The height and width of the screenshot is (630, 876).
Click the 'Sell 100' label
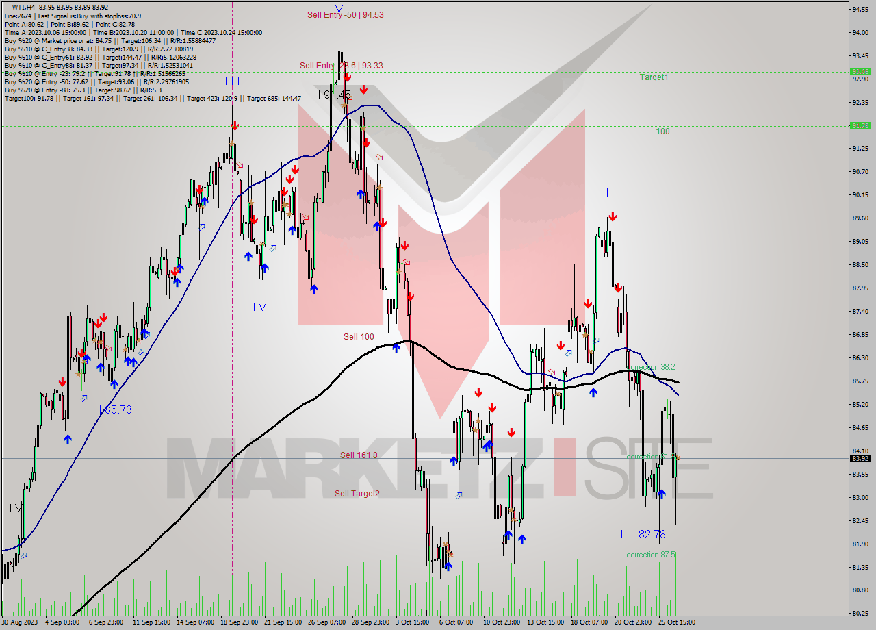click(359, 336)
